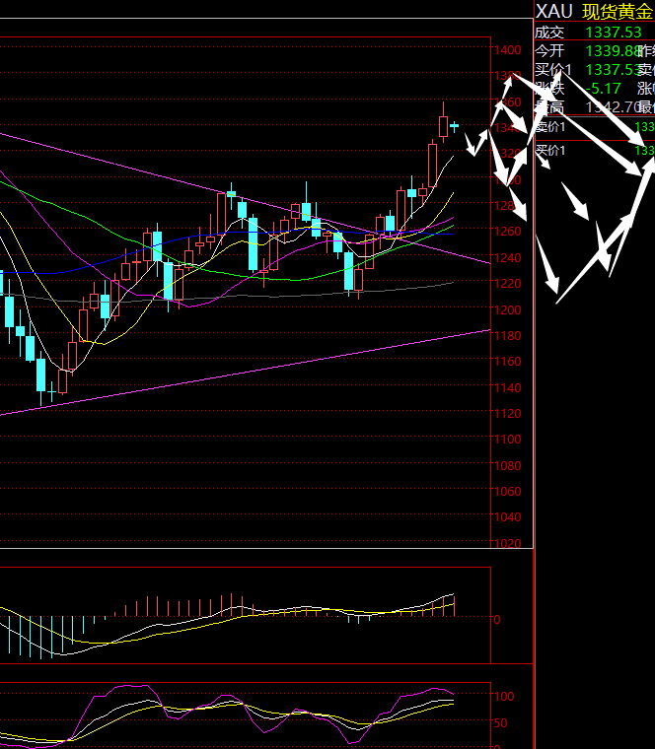Click the 1260 price axis label

tap(507, 232)
